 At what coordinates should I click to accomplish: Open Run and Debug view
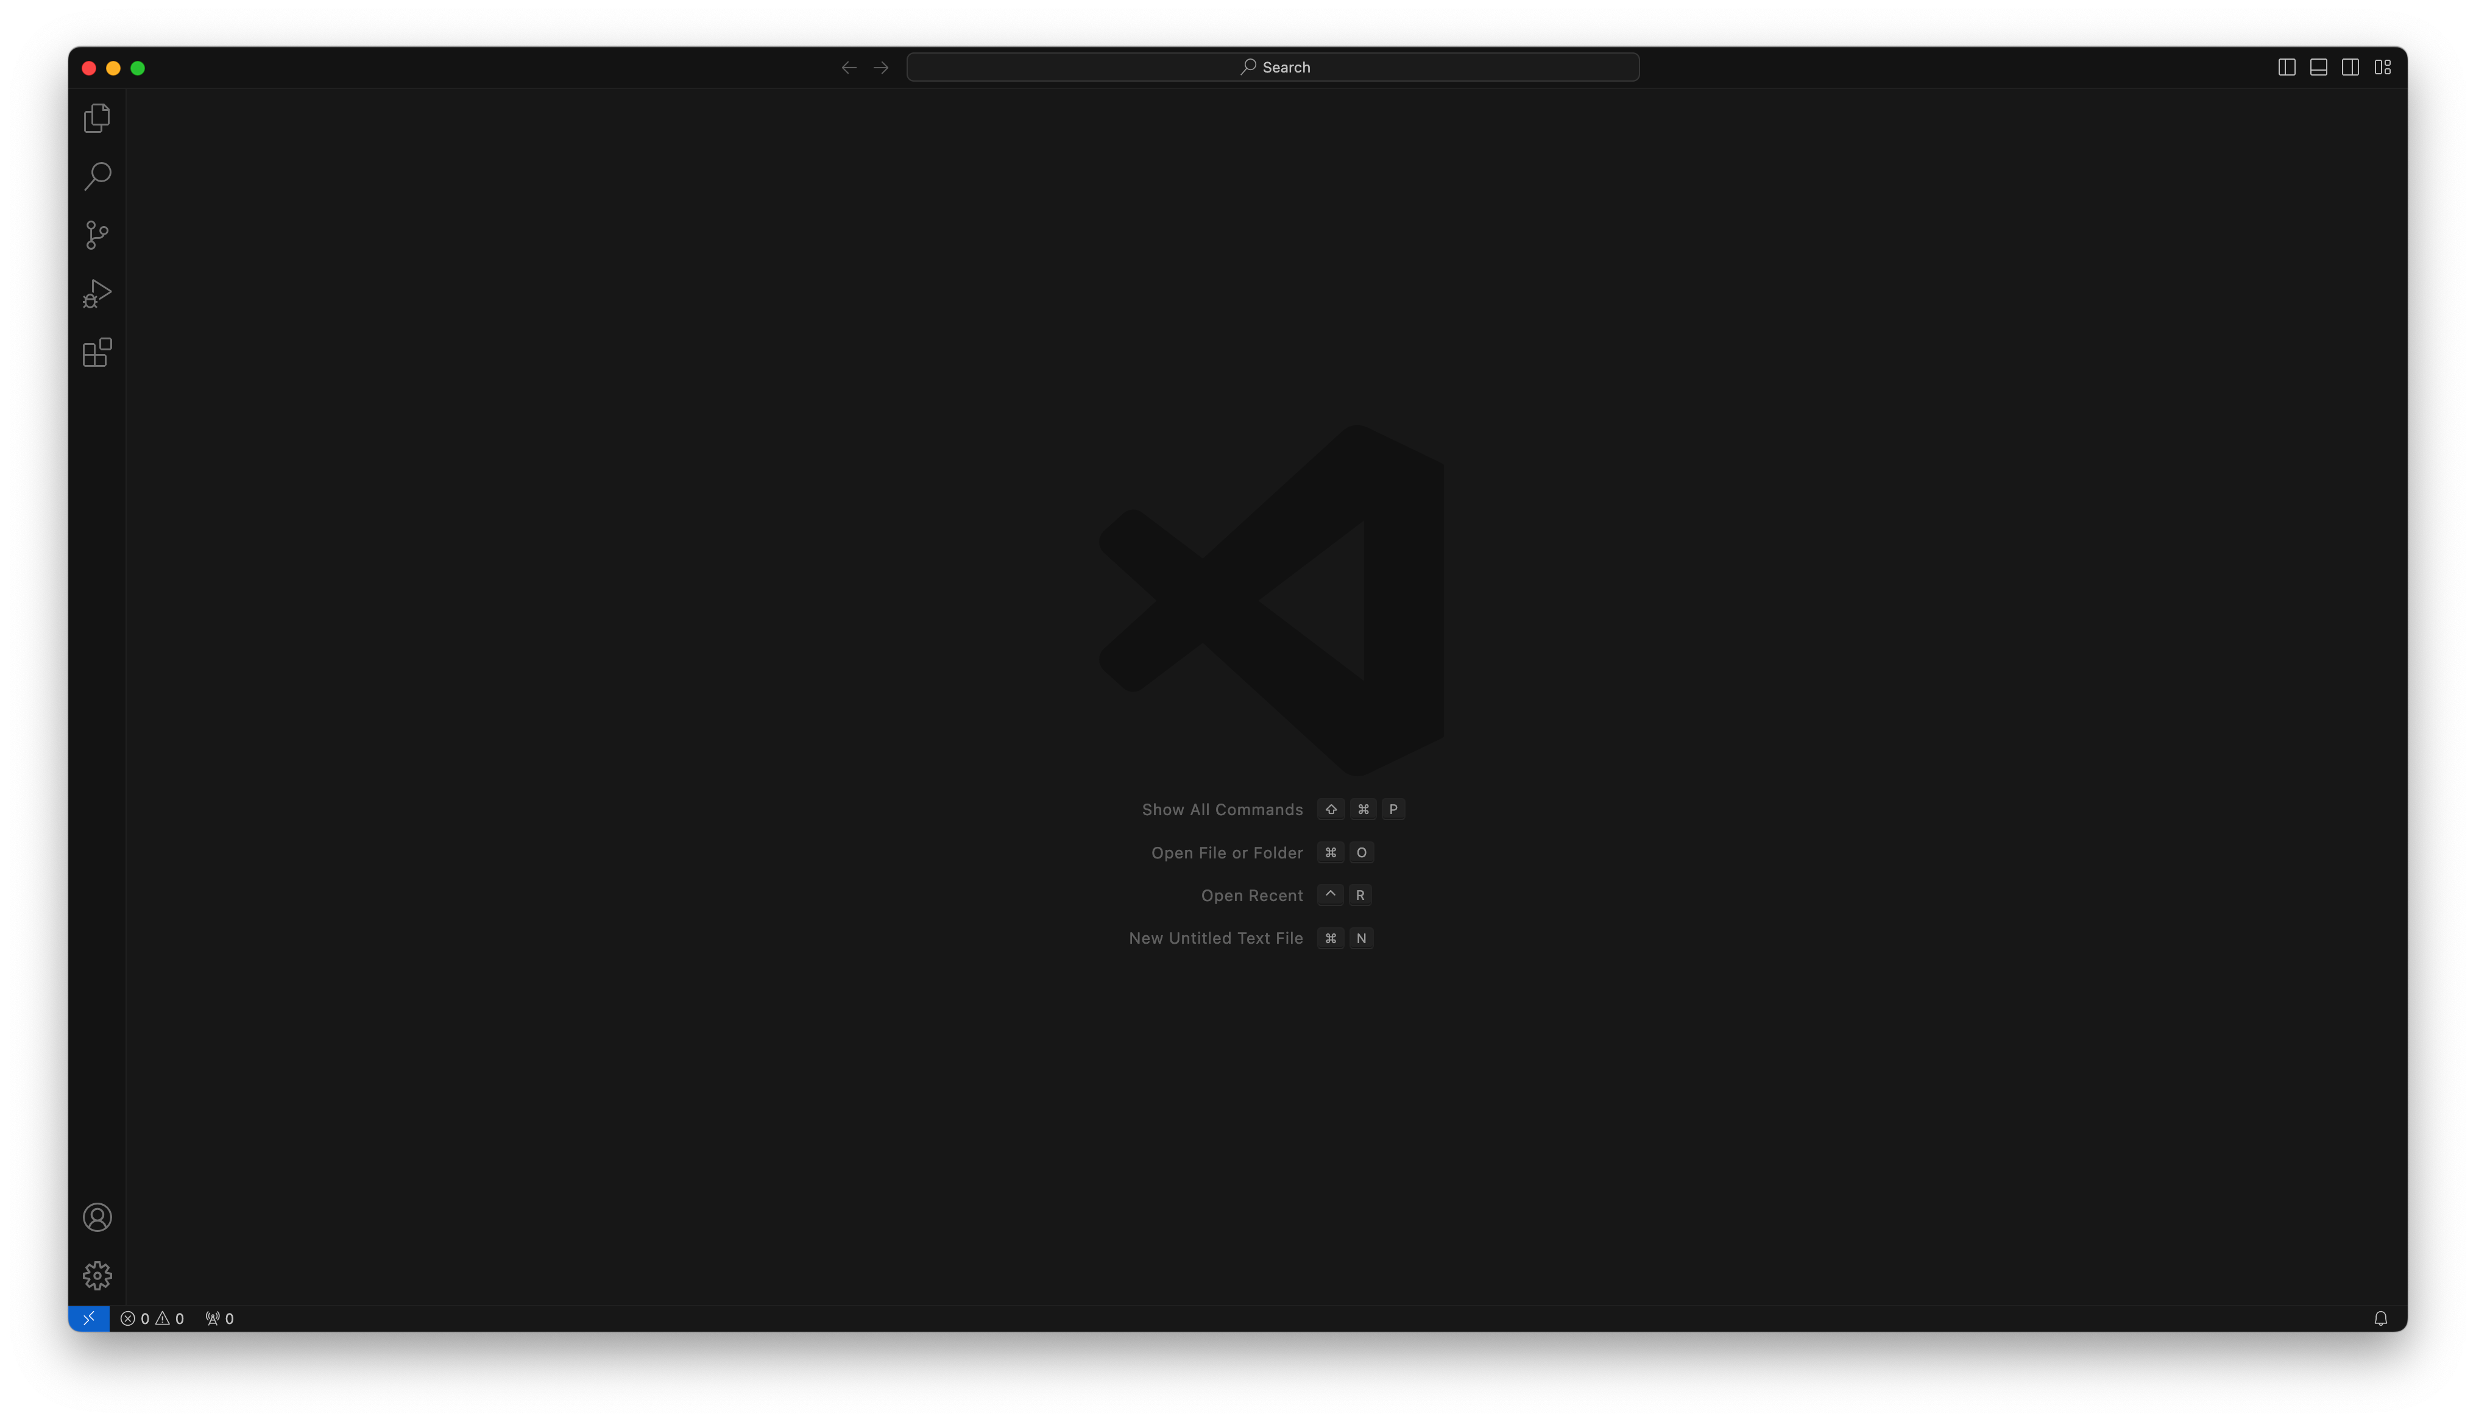click(97, 294)
